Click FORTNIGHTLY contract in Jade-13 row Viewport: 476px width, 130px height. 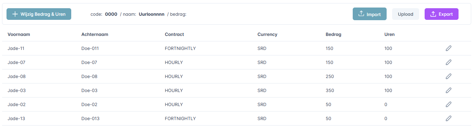point(180,118)
